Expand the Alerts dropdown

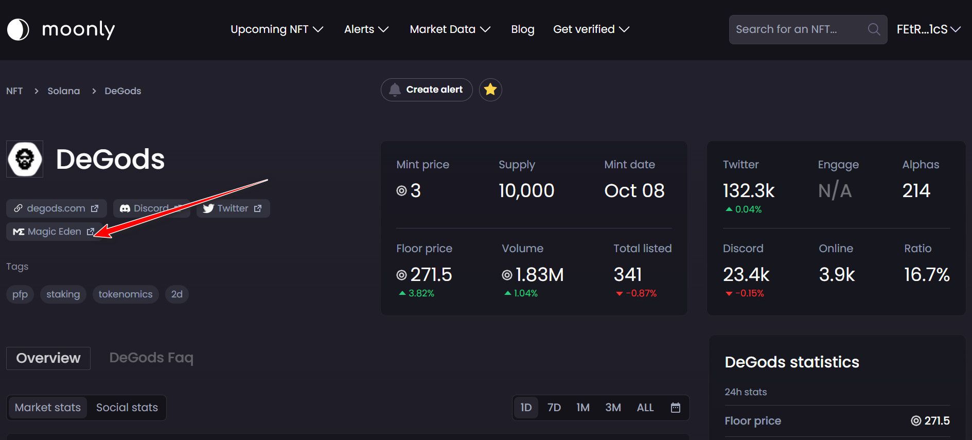click(366, 29)
